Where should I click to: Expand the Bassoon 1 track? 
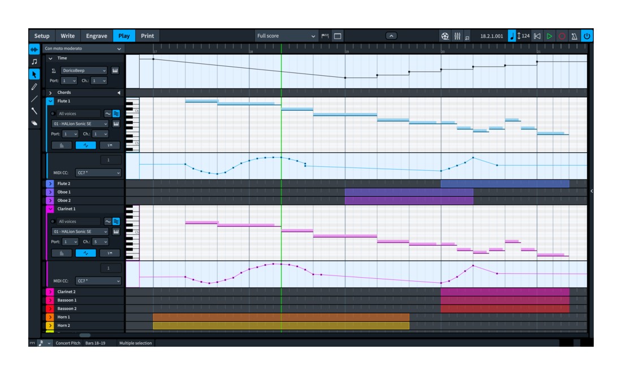50,300
